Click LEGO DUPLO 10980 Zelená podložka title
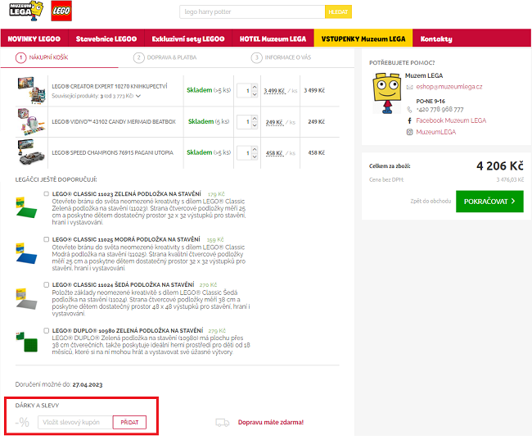 pyautogui.click(x=128, y=330)
